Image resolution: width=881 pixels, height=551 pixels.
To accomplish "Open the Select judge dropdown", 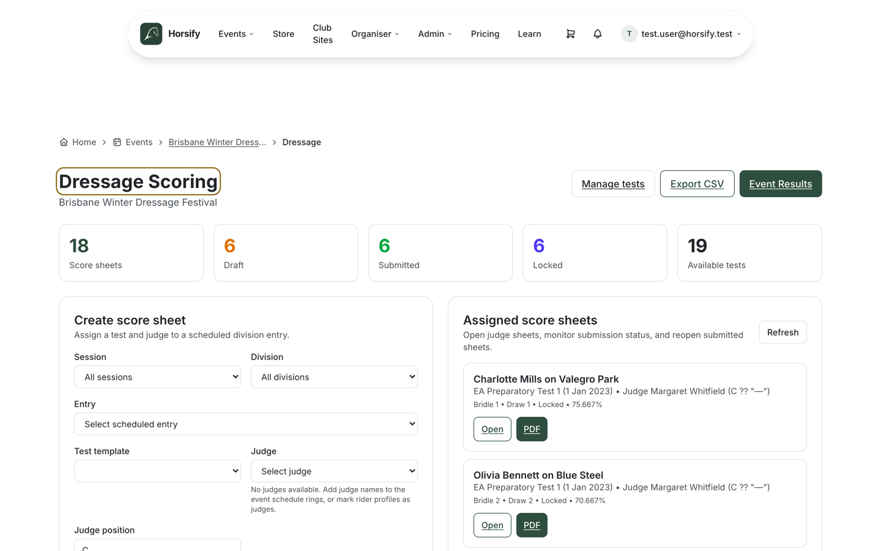I will [334, 471].
